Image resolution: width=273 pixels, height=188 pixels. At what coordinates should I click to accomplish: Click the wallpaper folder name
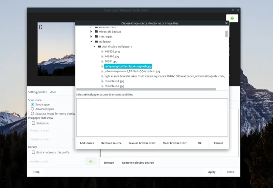point(105,41)
